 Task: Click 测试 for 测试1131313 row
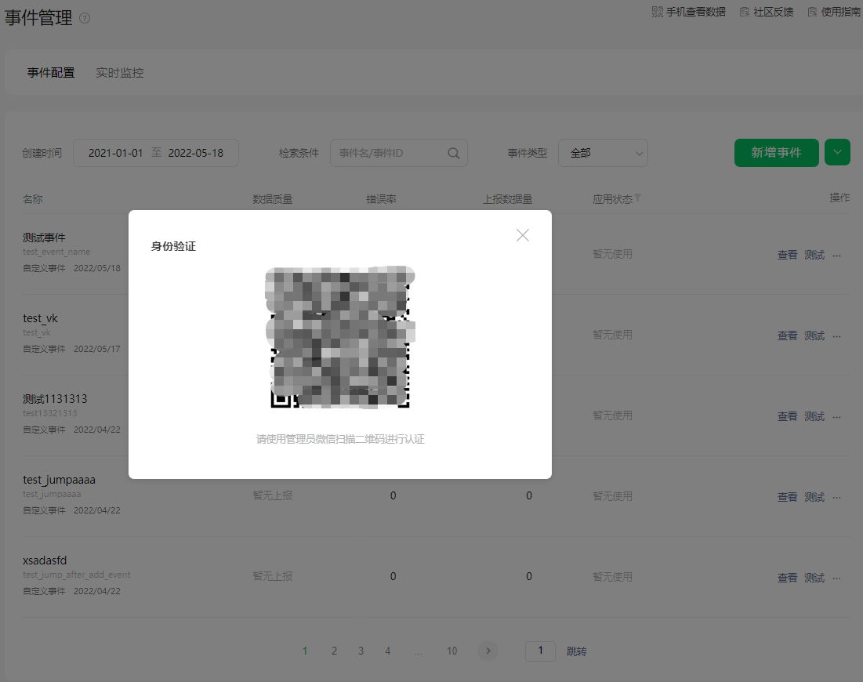coord(814,417)
